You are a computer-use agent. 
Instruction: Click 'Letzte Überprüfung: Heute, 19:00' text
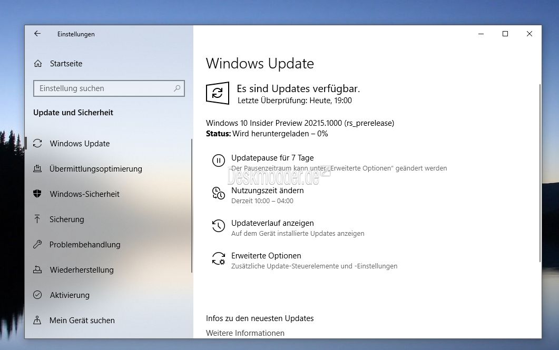point(295,101)
